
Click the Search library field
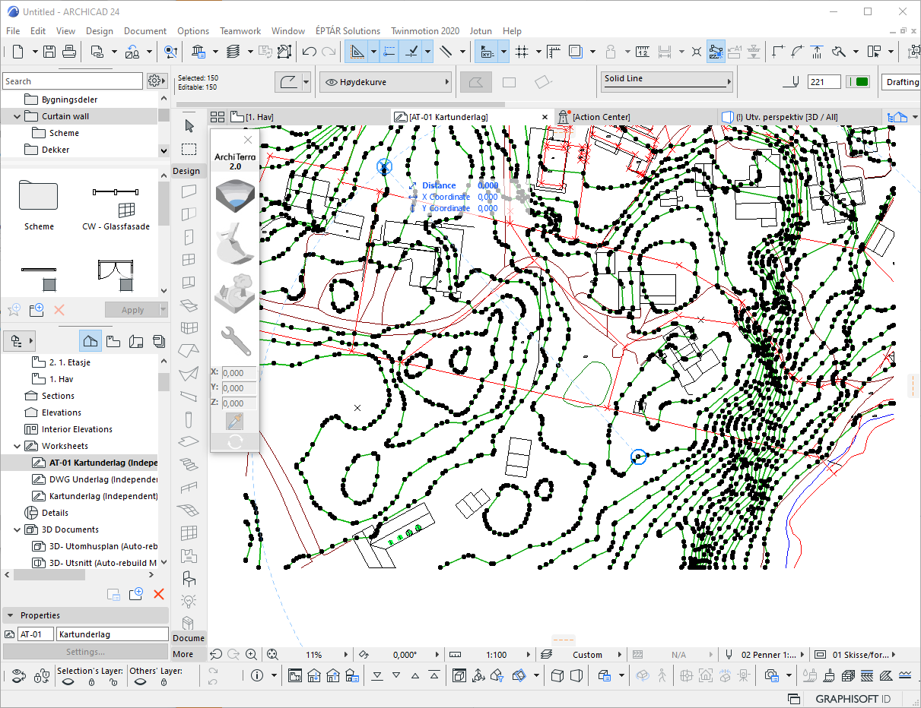[x=72, y=81]
